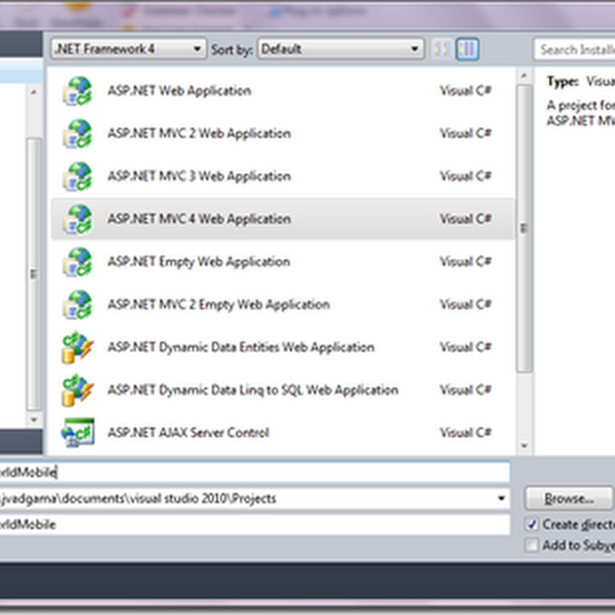Click the ASP.NET Web Application template icon
The image size is (615, 615).
point(78,91)
